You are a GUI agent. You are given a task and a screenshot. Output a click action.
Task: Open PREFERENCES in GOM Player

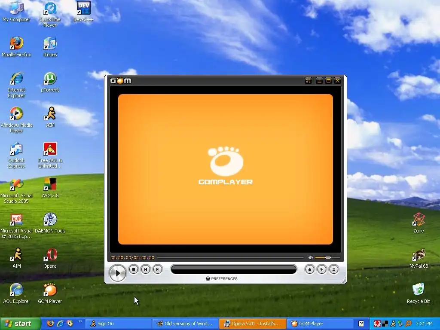(x=222, y=278)
